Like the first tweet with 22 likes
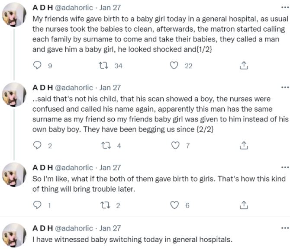 174,65
